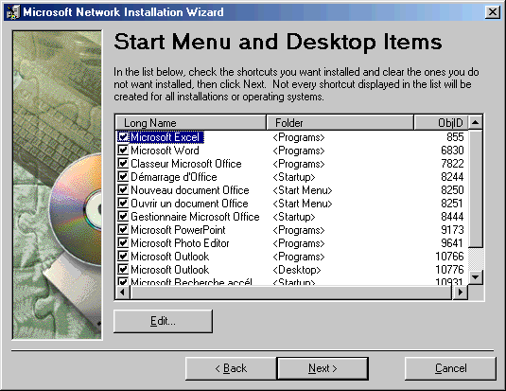The width and height of the screenshot is (506, 391).
Task: Uncheck the Microsoft Word shortcut
Action: [123, 151]
